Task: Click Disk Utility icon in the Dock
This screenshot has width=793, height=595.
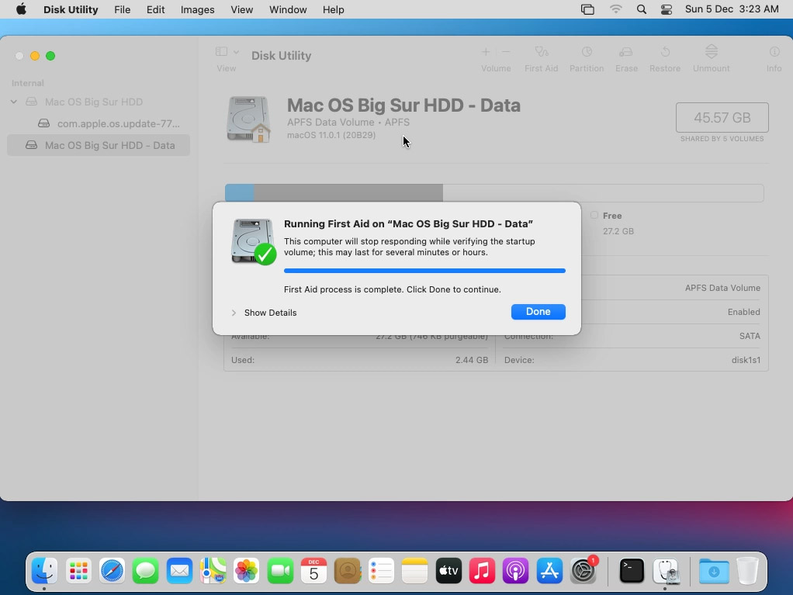Action: coord(666,571)
